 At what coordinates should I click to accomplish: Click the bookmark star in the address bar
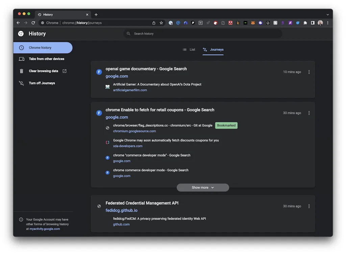point(161,23)
